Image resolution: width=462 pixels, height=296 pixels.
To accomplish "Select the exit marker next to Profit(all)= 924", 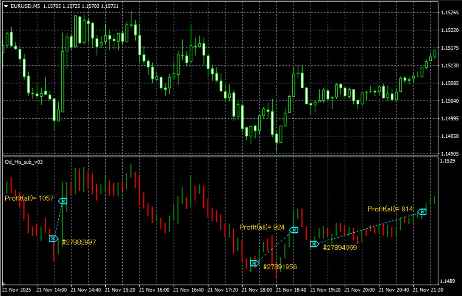I will 293,230.
